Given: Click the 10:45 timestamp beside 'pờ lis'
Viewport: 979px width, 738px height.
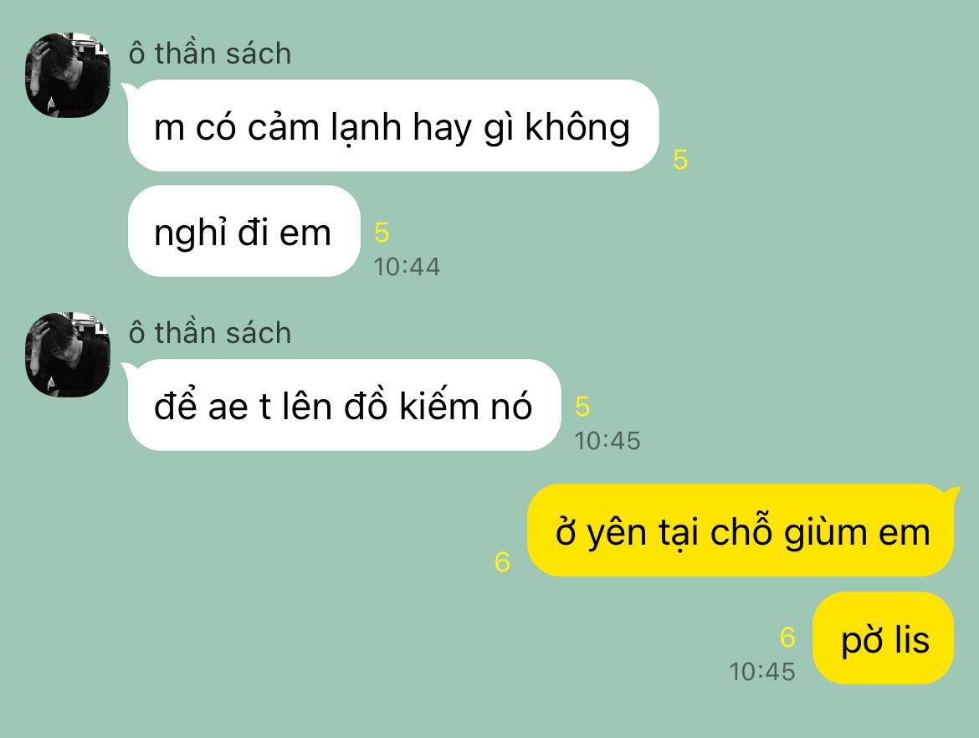Looking at the screenshot, I should point(761,672).
